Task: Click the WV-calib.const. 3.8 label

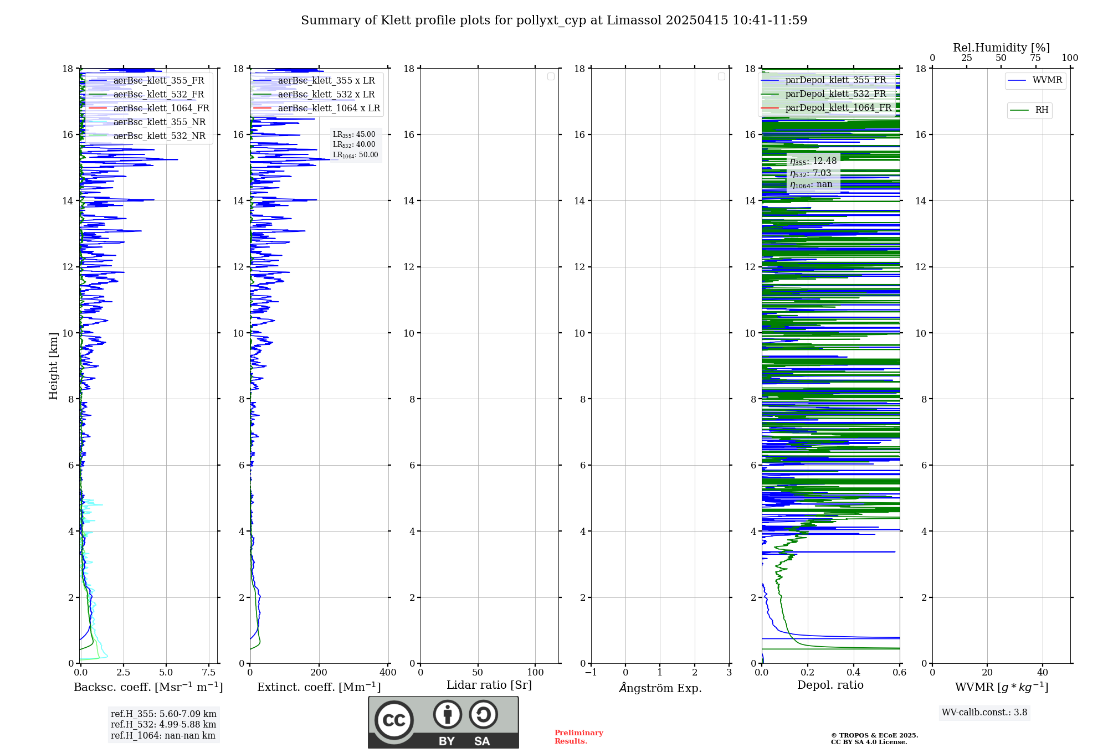Action: (x=984, y=713)
